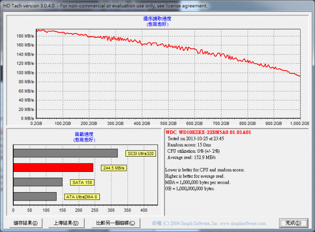Click the 500.2GB axis label

click(168, 124)
